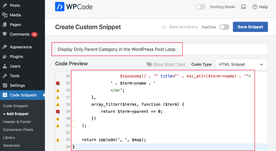The width and height of the screenshot is (276, 151).
Task: Click the 'return $term->parent == 0;' line
Action: [132, 112]
